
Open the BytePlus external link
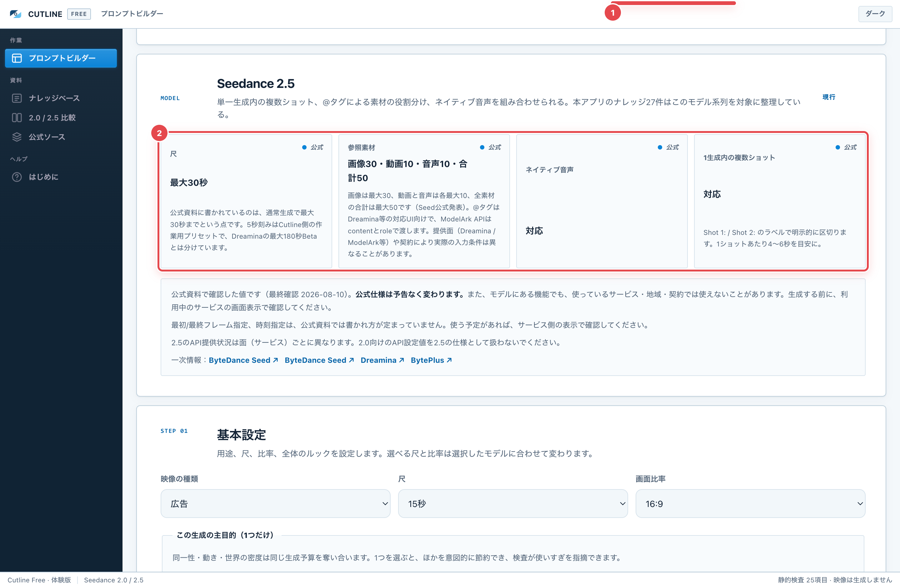tap(431, 360)
